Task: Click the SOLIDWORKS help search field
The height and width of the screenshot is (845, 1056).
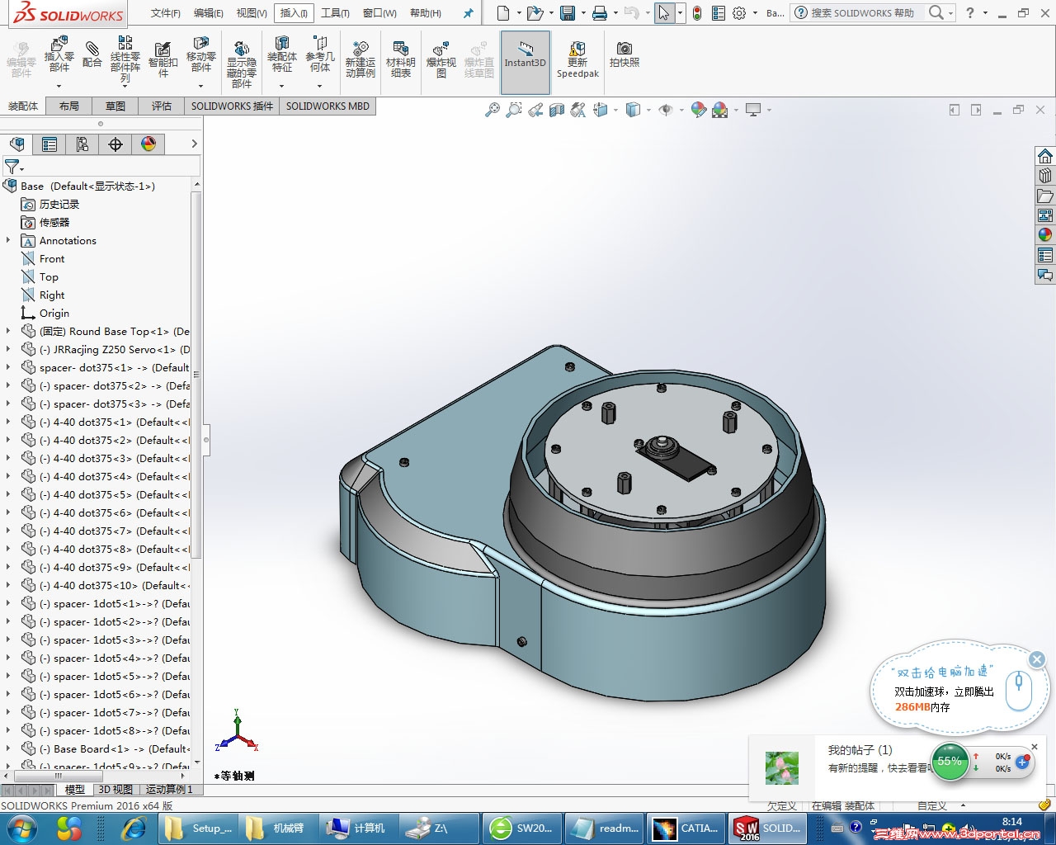Action: point(862,13)
